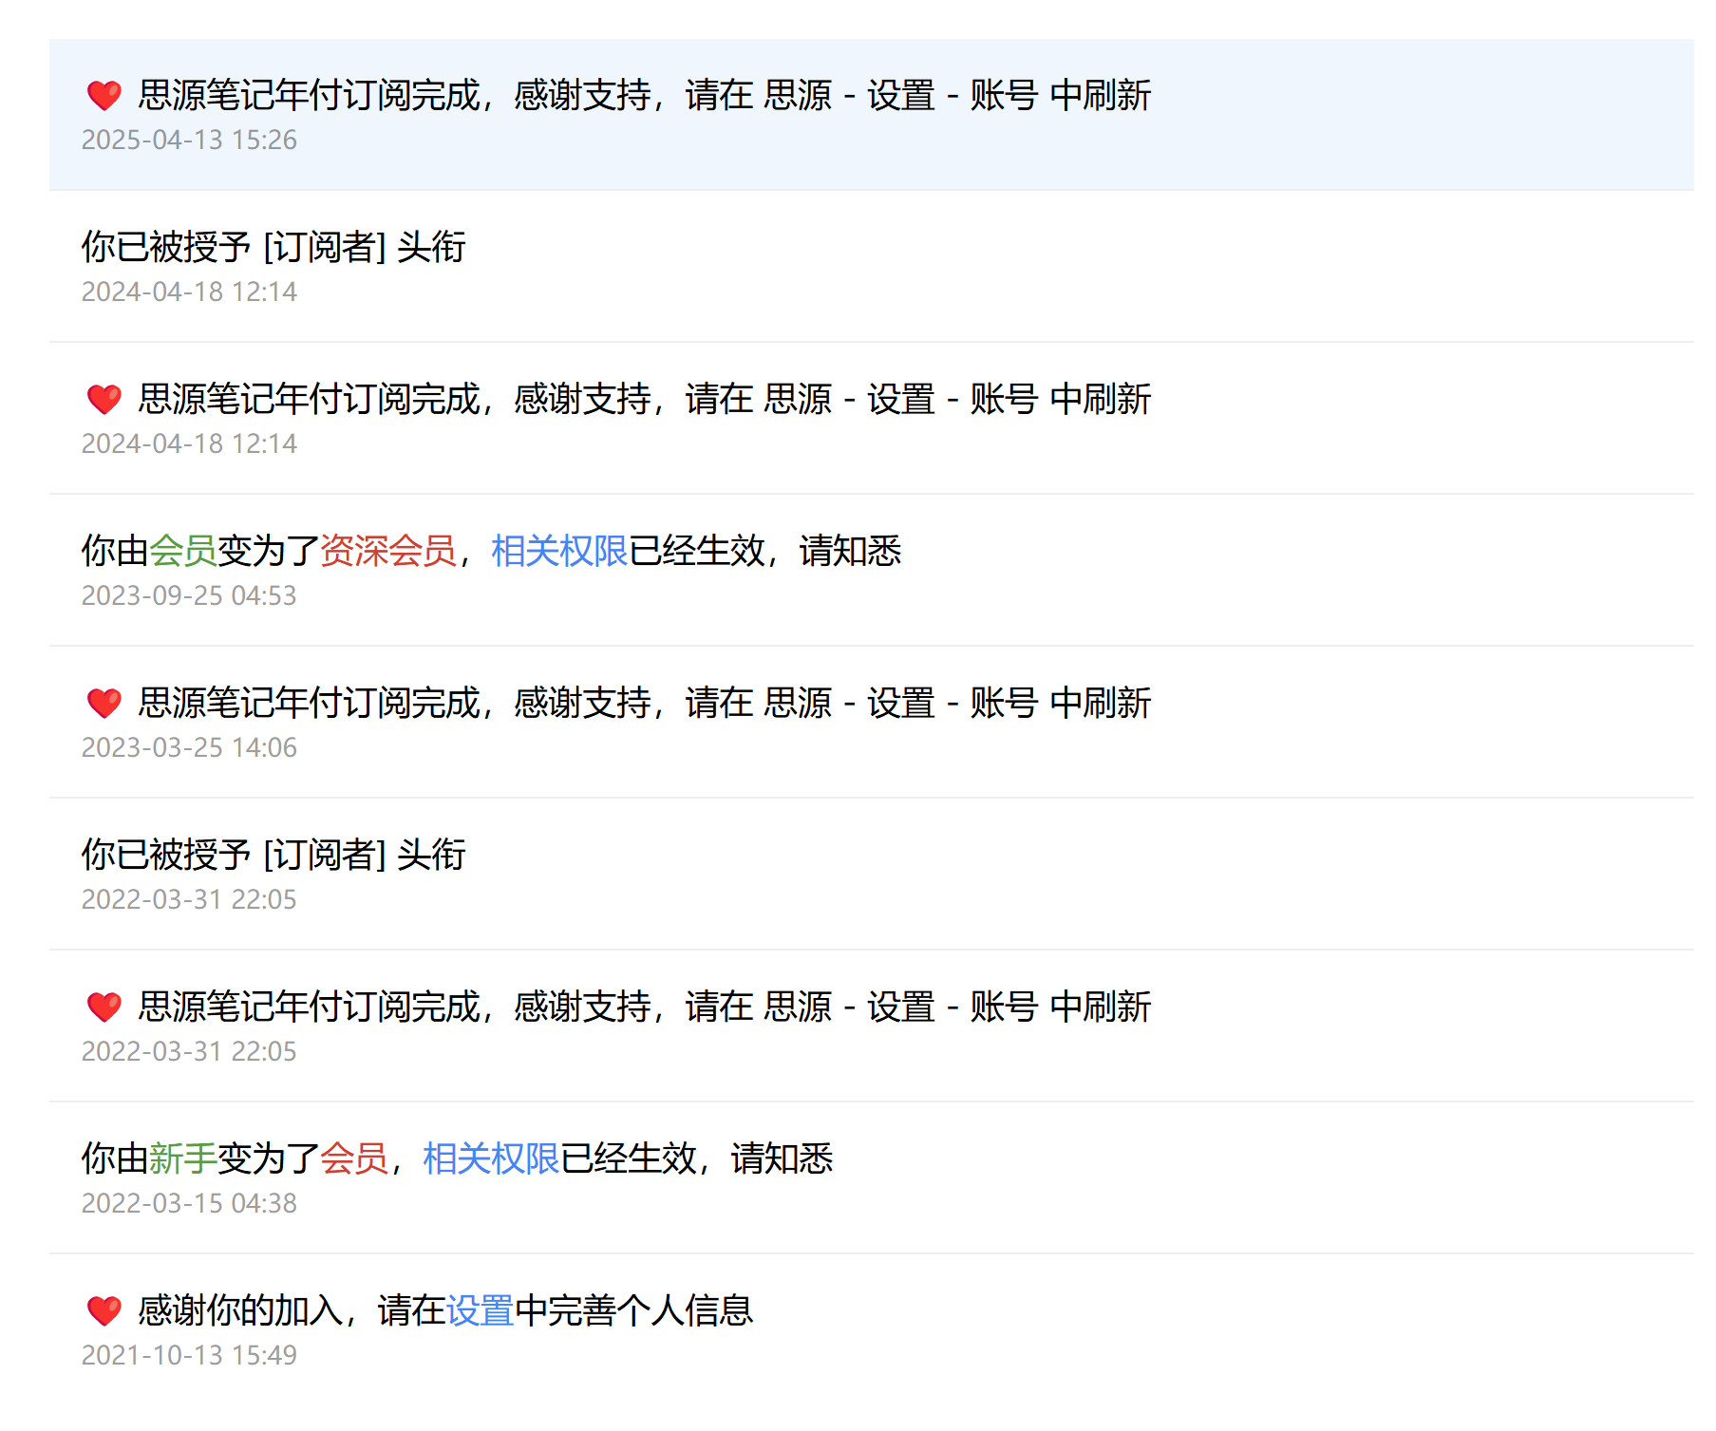1716x1431 pixels.
Task: Click the heart icon on the 2022-03-31 subscription notification
Action: [104, 1007]
